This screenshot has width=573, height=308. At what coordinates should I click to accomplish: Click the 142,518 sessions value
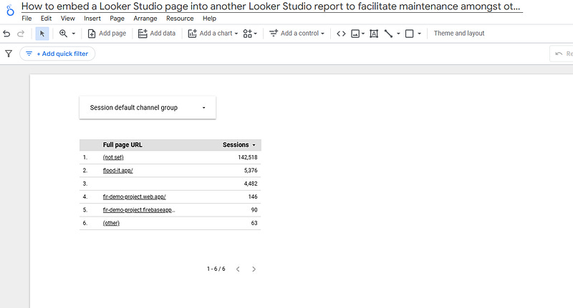coord(248,157)
